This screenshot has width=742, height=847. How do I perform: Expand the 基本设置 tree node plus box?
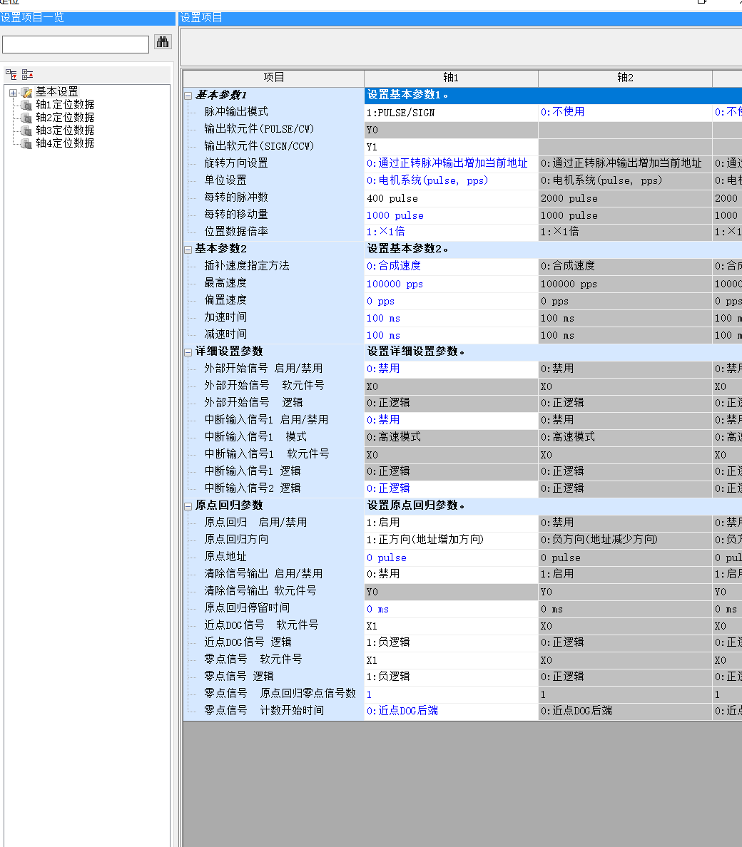pyautogui.click(x=14, y=93)
